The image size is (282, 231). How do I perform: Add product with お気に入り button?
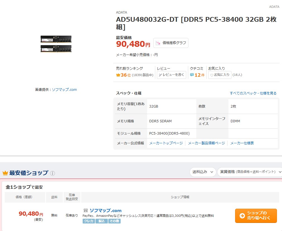[220, 75]
